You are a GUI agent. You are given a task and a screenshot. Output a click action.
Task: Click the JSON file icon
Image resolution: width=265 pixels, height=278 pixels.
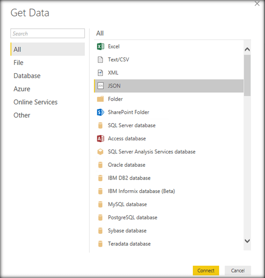tap(100, 86)
